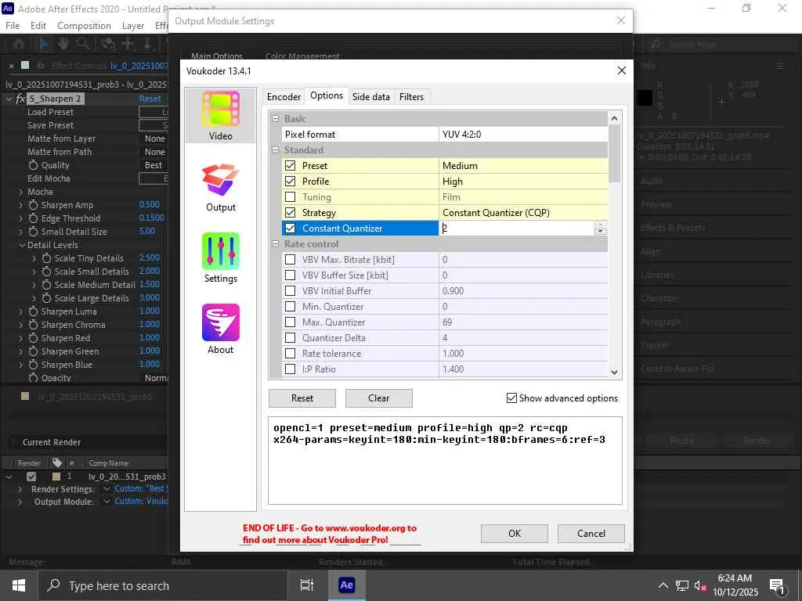Screen dimensions: 802x601
Task: Open Task View on the taskbar
Action: tap(306, 585)
